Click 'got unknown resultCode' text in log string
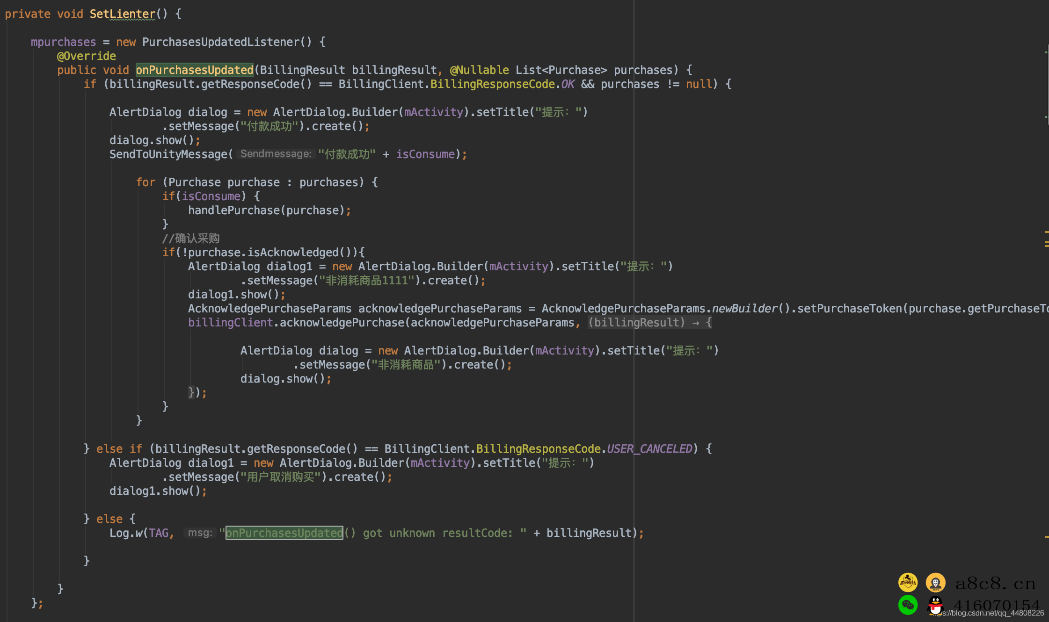 click(x=435, y=533)
